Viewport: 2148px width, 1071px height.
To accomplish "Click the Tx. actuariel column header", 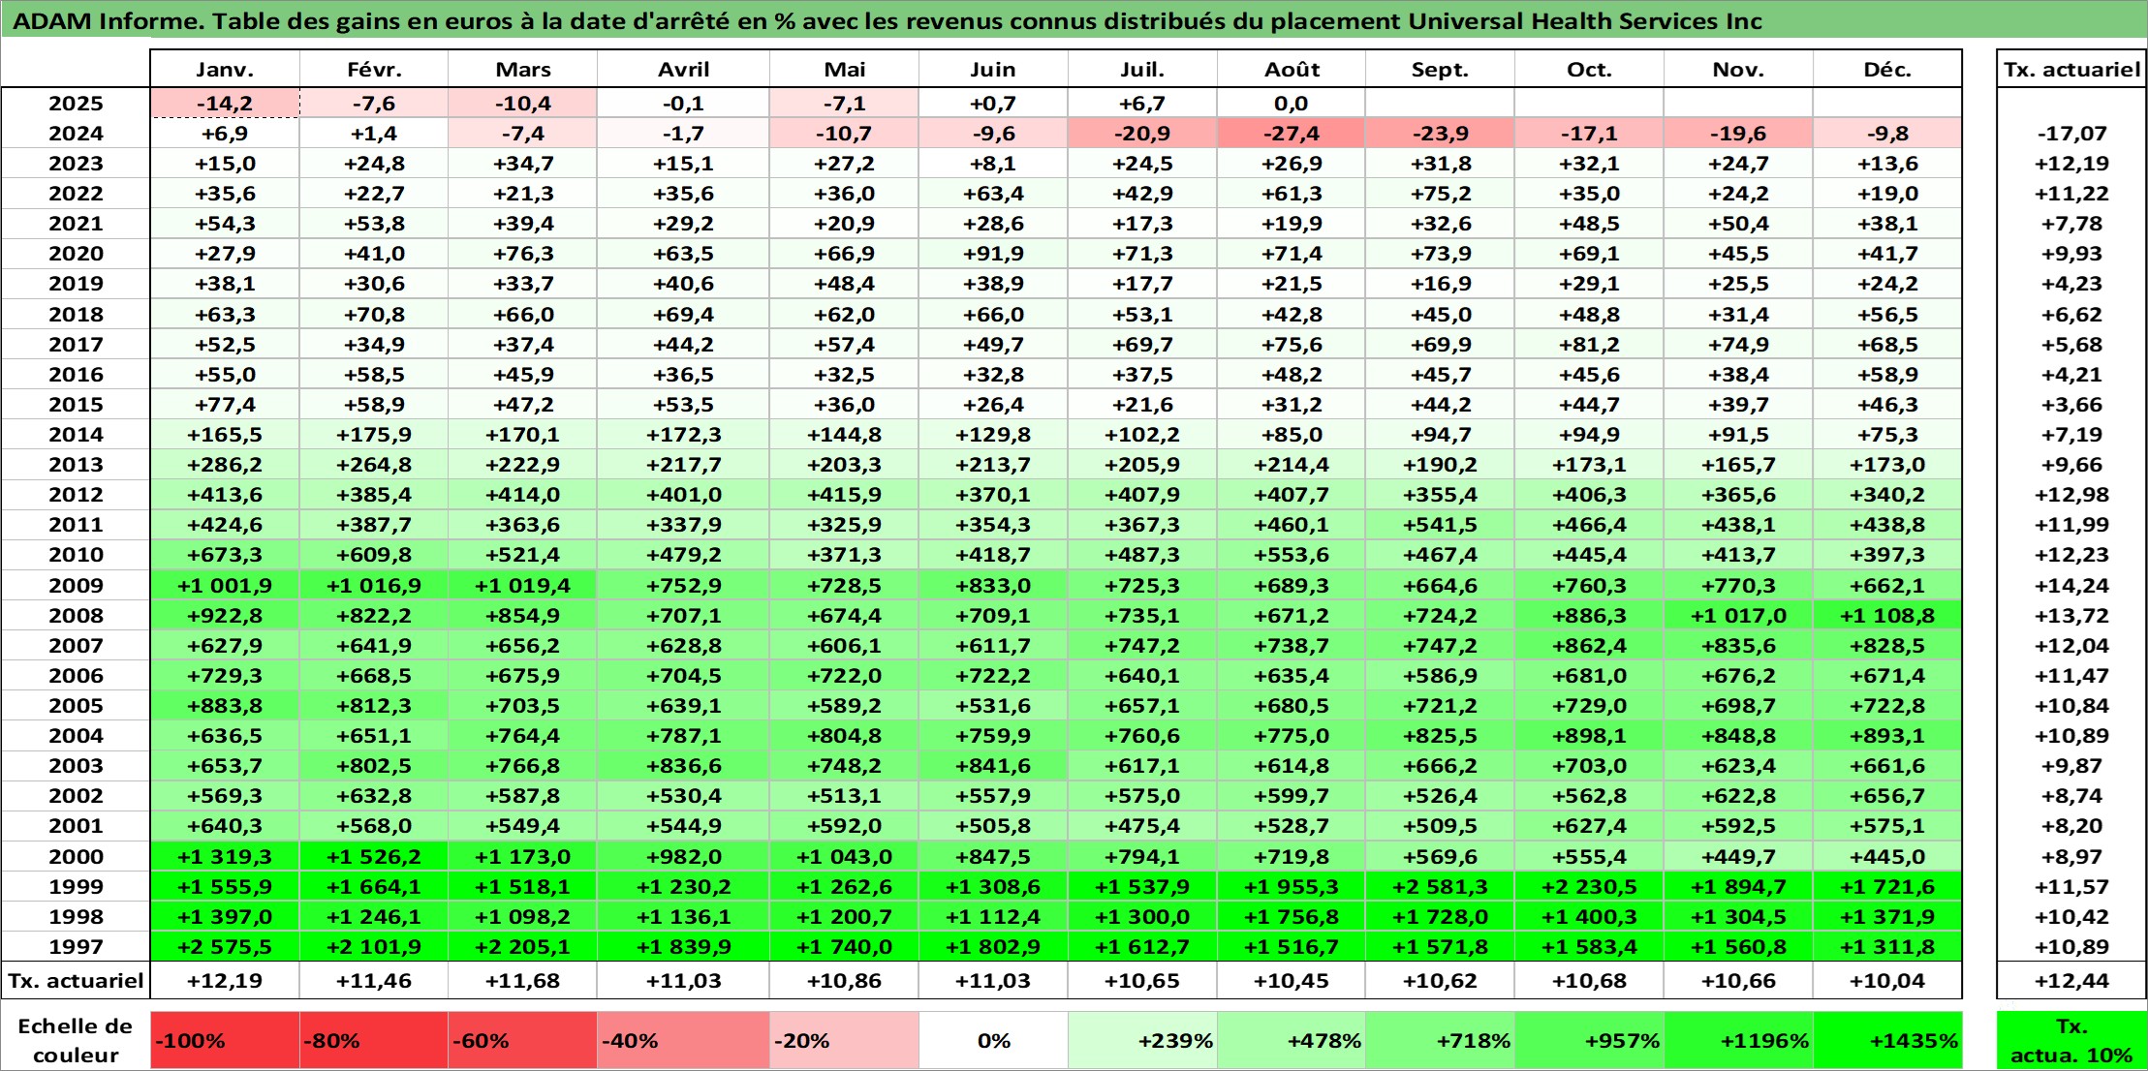I will [x=2071, y=69].
